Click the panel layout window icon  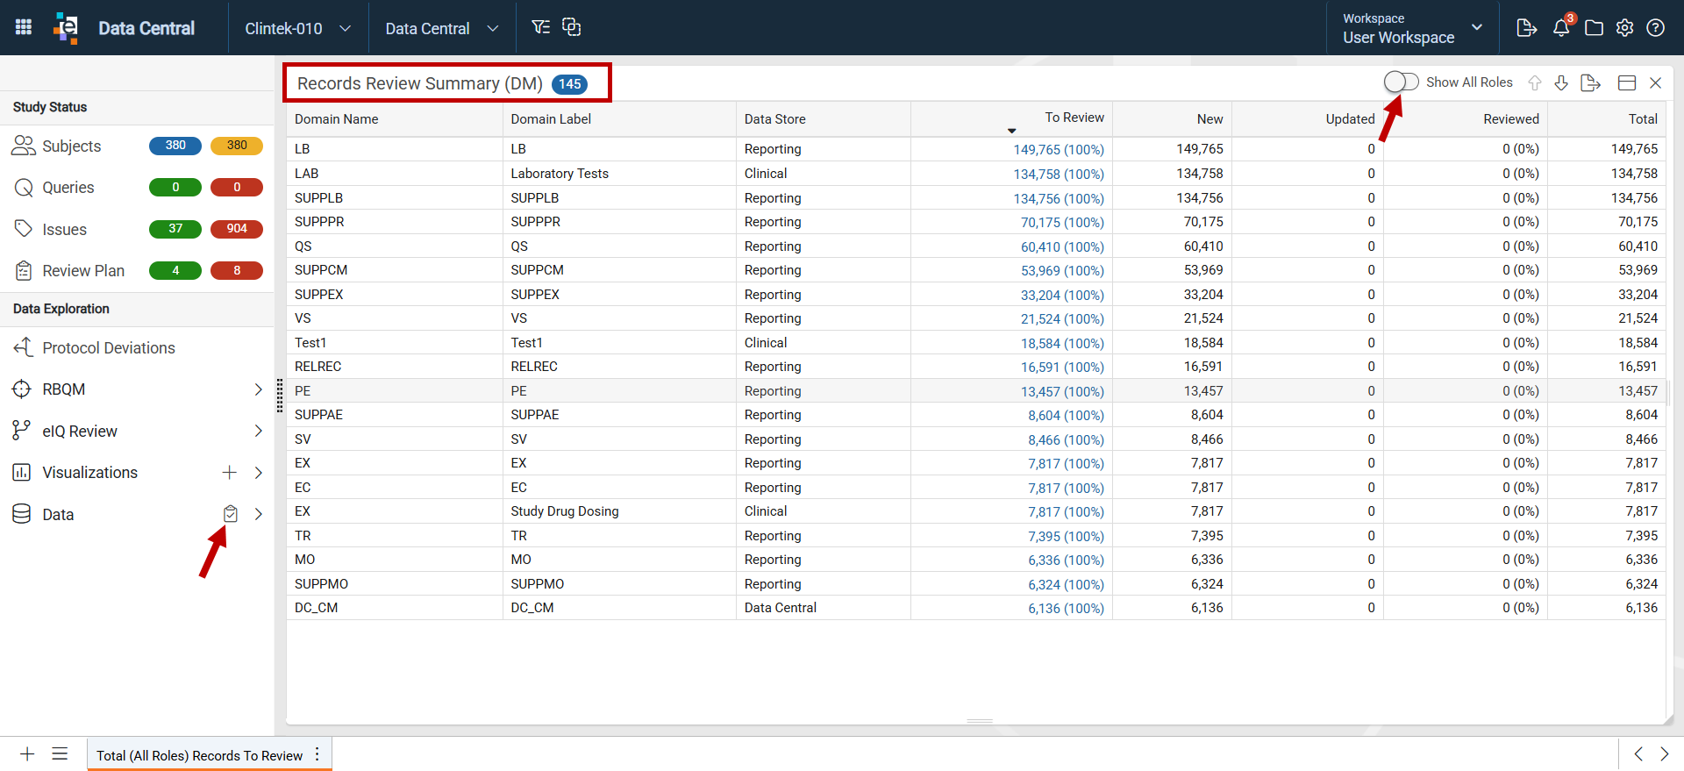click(1627, 82)
